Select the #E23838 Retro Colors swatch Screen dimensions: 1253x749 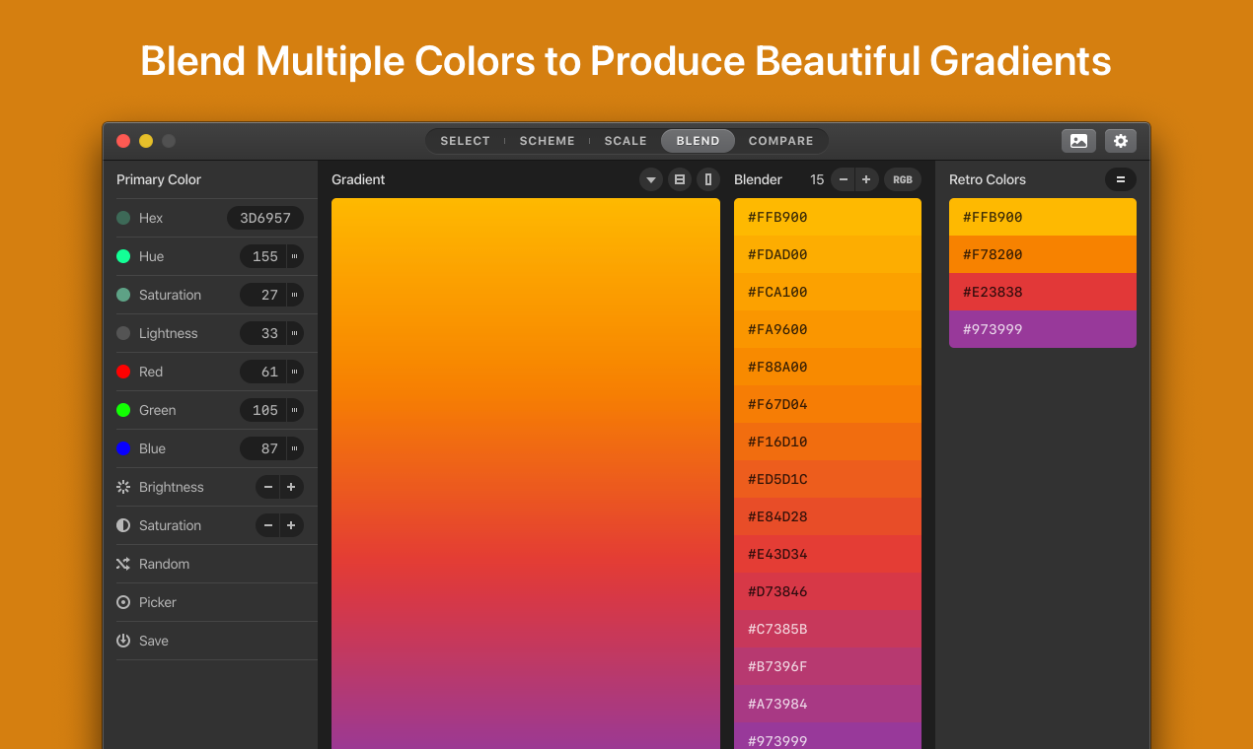point(1042,292)
